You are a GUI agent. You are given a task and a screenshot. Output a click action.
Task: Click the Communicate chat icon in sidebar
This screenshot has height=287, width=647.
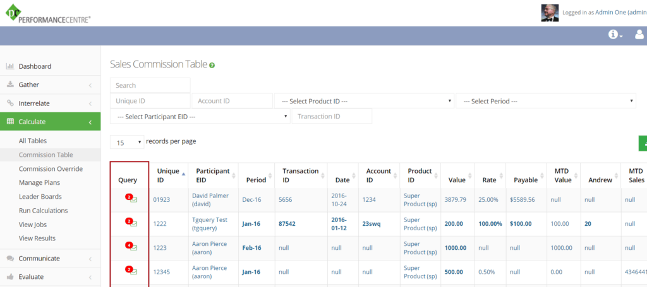[10, 258]
